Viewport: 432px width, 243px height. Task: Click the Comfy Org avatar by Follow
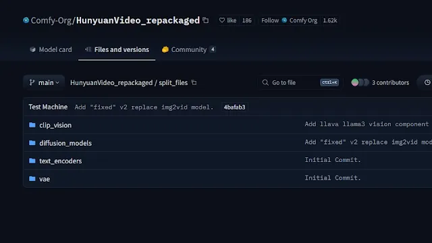point(284,20)
